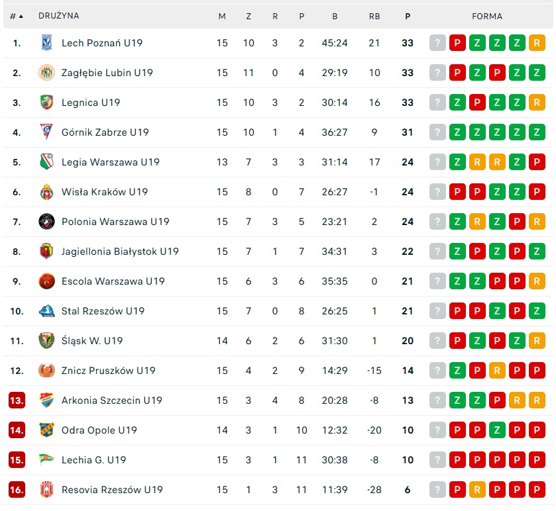Open the Resovia Rzeszów U19 team page
The width and height of the screenshot is (556, 511).
(x=112, y=490)
